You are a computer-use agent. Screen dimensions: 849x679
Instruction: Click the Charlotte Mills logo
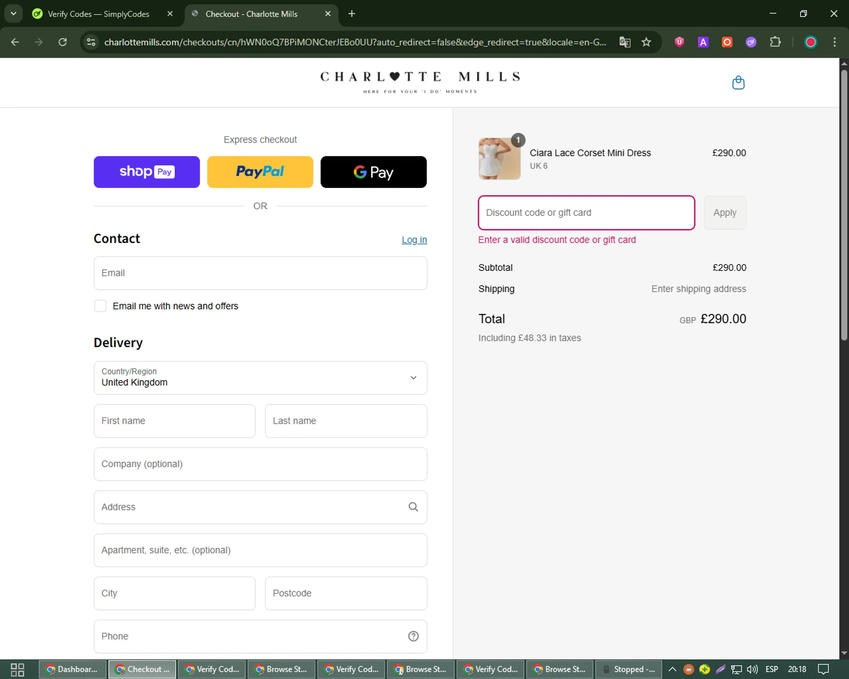coord(420,83)
